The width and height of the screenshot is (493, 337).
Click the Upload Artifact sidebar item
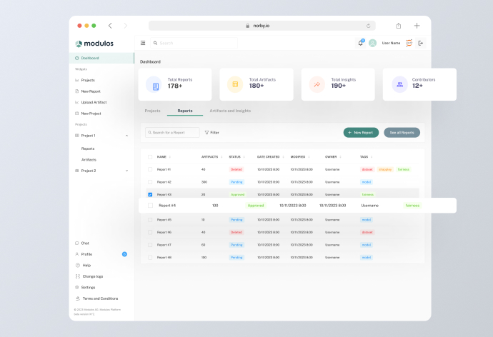coord(94,102)
